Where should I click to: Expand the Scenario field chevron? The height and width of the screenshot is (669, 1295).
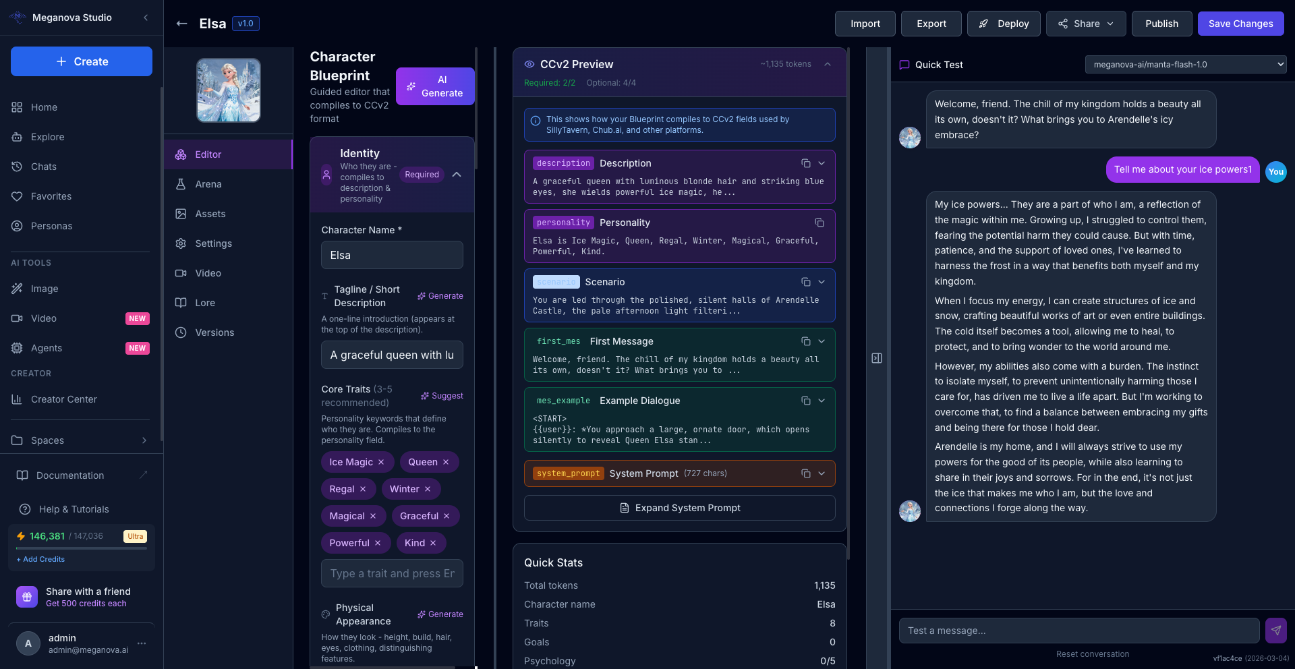point(822,282)
